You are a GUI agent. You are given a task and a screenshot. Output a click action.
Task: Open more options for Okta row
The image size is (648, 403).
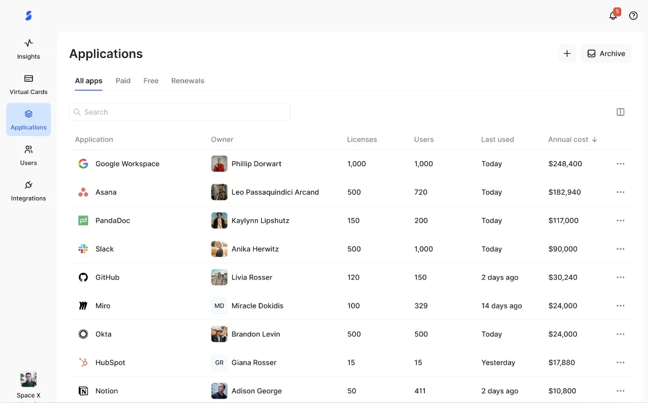pos(620,334)
